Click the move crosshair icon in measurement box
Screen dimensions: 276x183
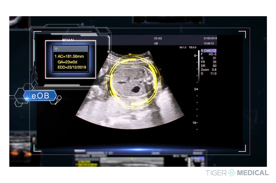(56, 49)
